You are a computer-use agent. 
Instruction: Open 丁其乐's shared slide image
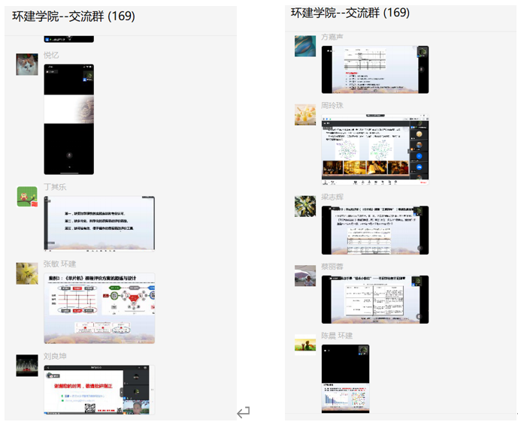(99, 223)
